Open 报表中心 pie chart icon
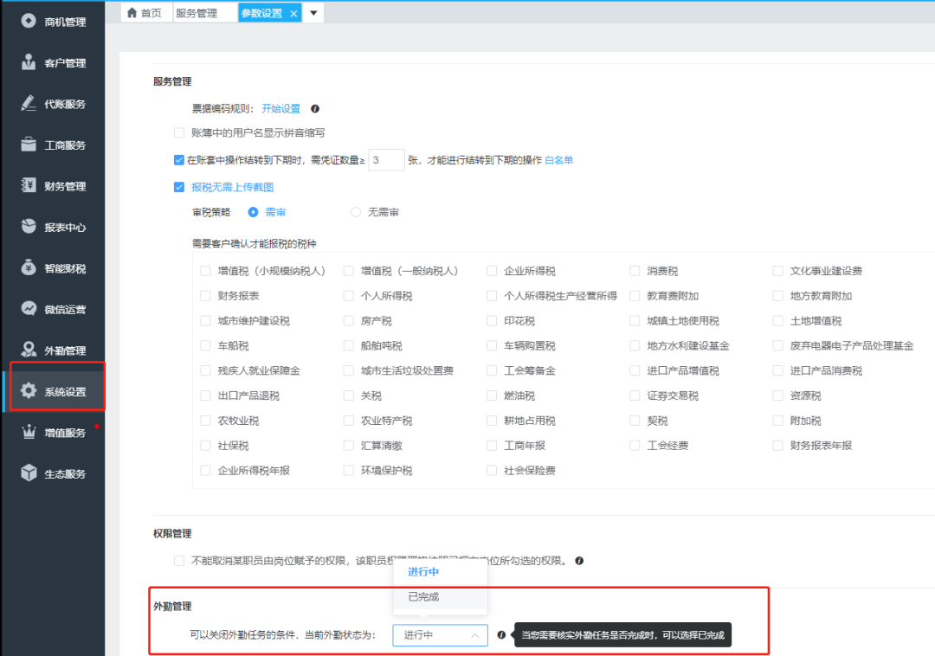Image resolution: width=935 pixels, height=656 pixels. [x=28, y=227]
